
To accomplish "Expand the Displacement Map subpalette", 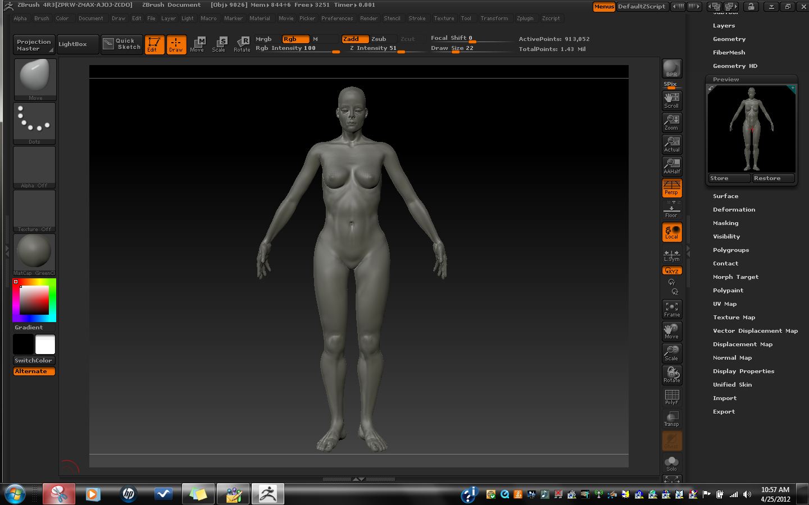I will [742, 345].
